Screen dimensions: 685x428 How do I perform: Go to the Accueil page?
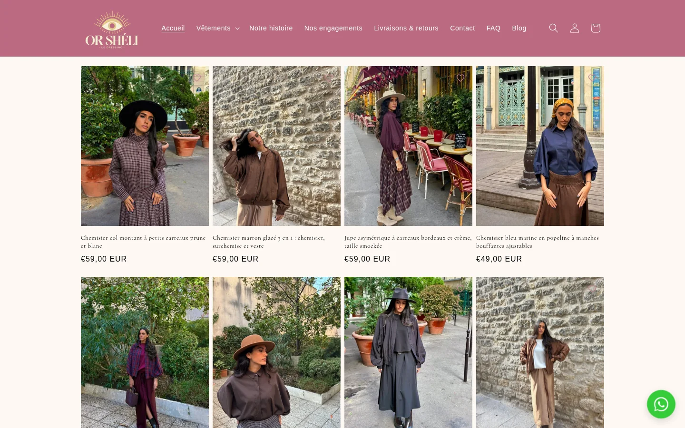(173, 28)
